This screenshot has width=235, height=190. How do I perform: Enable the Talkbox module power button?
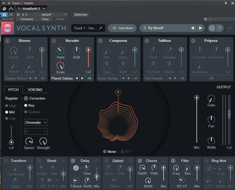coord(147,41)
